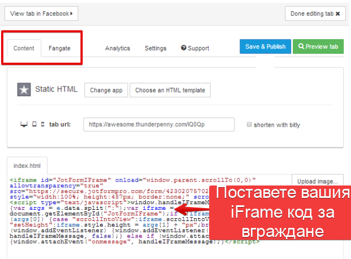Click the Support question mark icon
Image resolution: width=351 pixels, height=259 pixels.
click(x=184, y=48)
